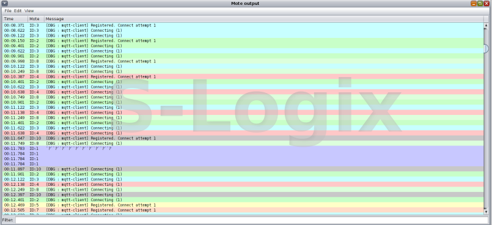
Task: Select the log row at 00:10.901
Action: tap(243, 102)
